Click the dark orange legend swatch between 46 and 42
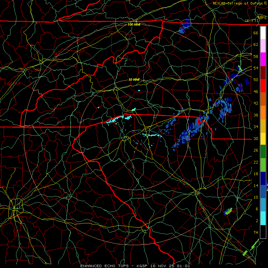This screenshot has height=268, width=268. [x=263, y=99]
